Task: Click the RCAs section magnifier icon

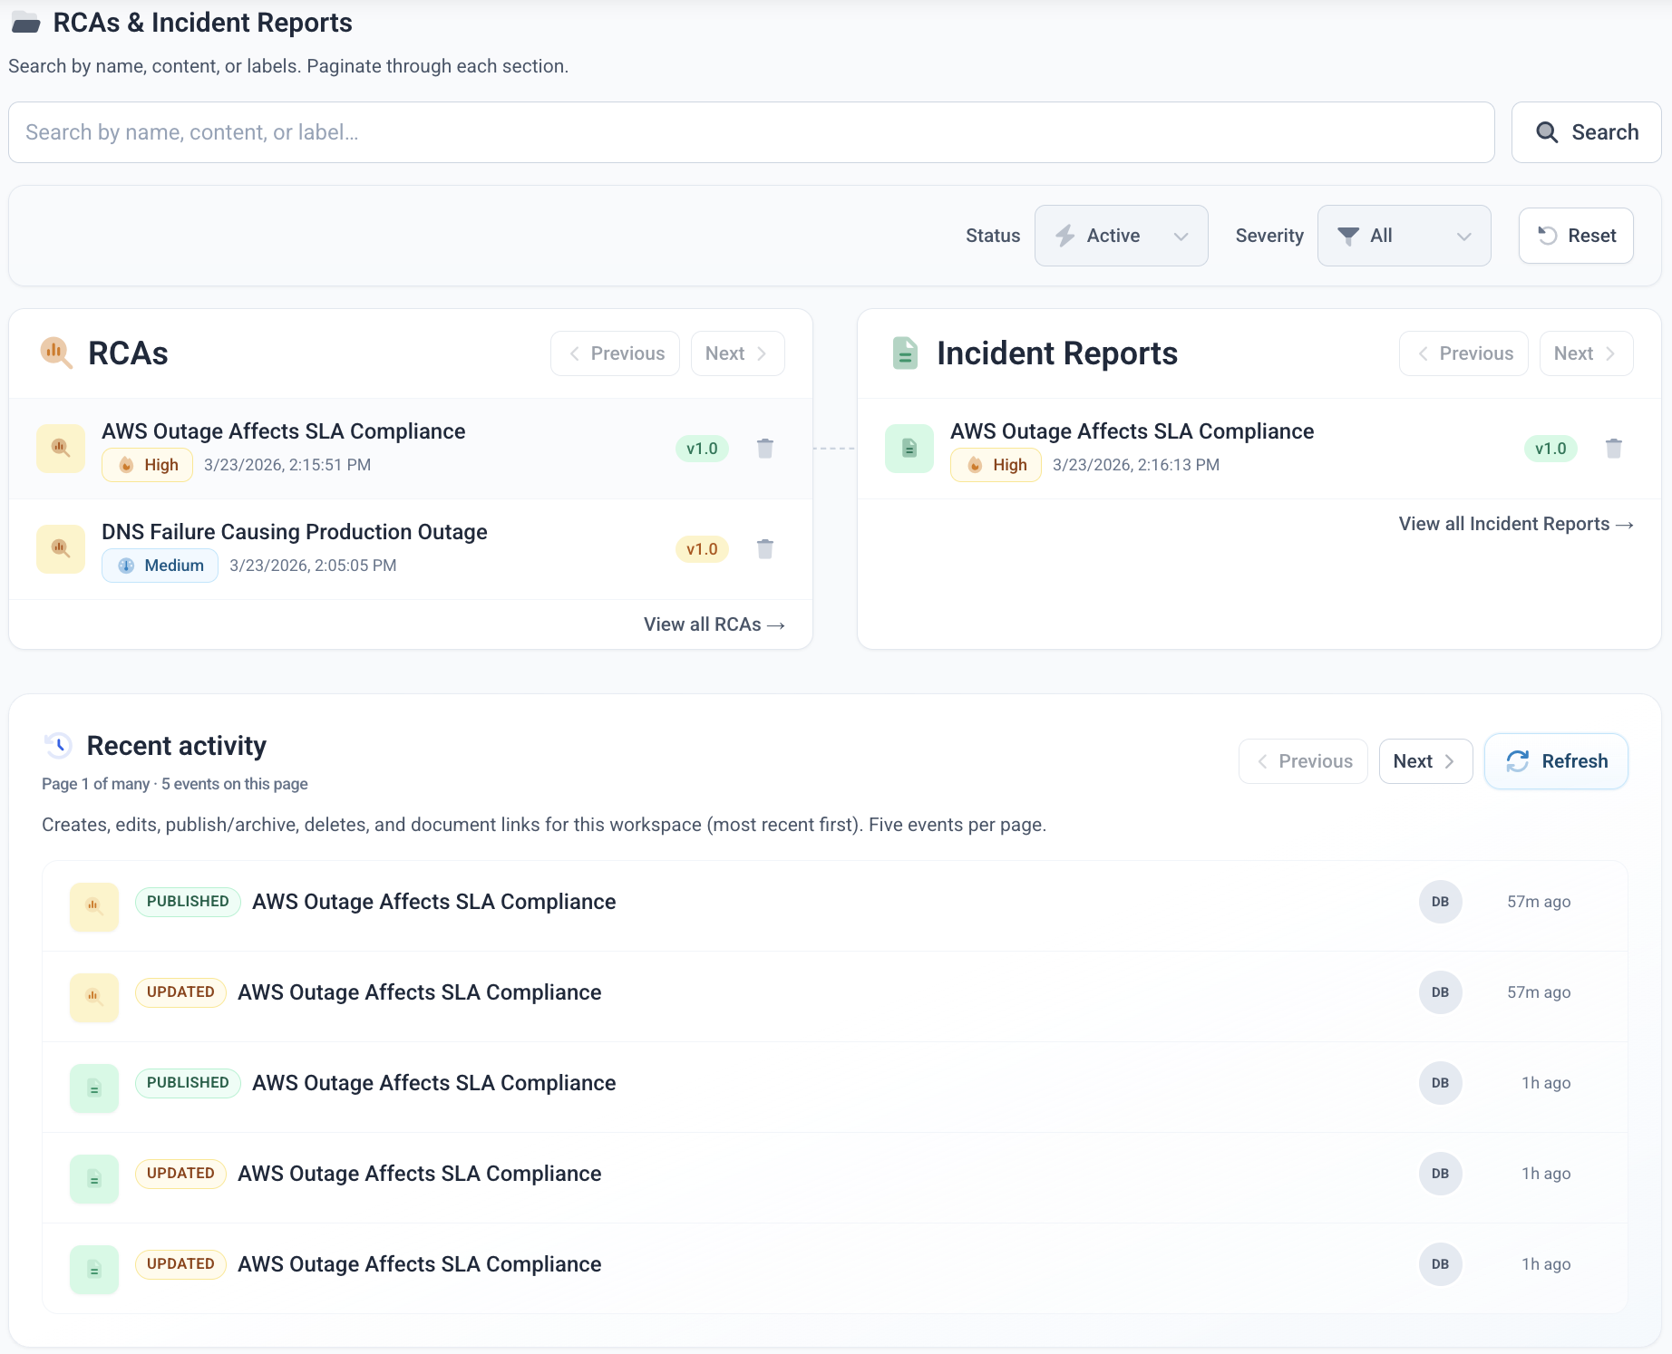Action: 56,353
